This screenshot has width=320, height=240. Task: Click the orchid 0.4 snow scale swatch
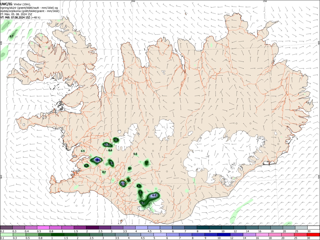point(31,227)
